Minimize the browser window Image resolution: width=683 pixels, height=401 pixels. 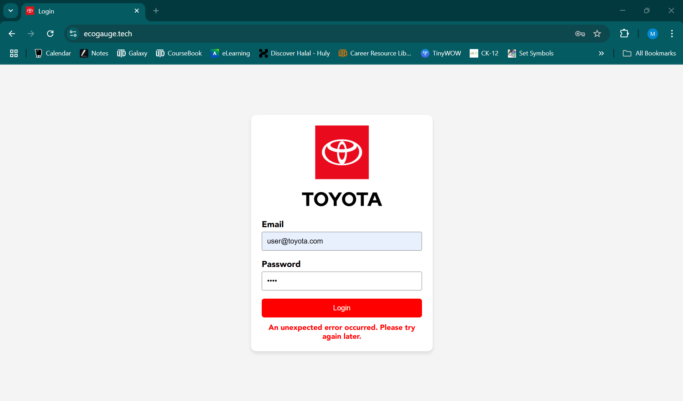pyautogui.click(x=622, y=11)
